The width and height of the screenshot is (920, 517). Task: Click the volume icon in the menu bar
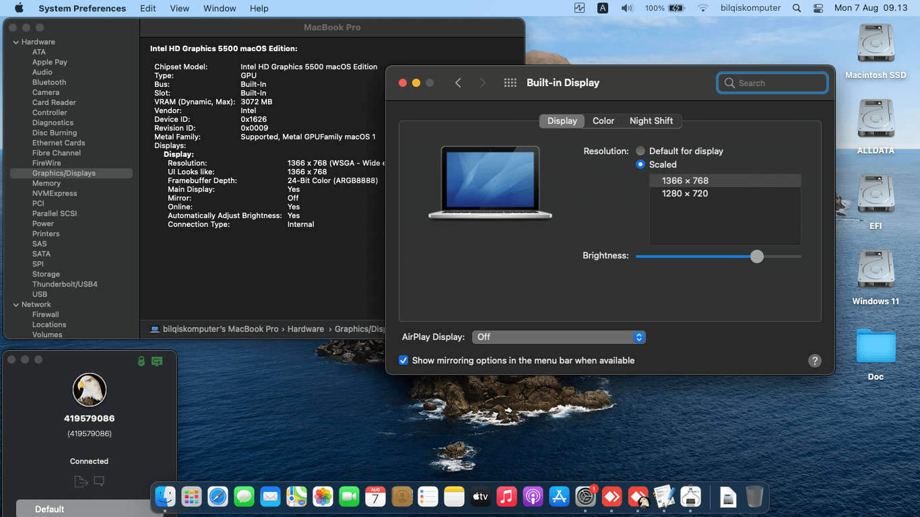[627, 8]
